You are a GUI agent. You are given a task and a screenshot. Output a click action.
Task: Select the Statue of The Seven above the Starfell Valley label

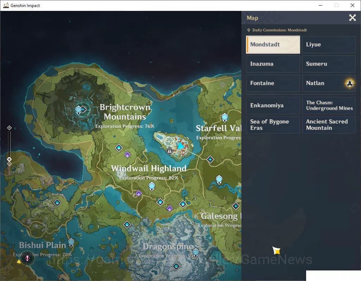click(225, 118)
